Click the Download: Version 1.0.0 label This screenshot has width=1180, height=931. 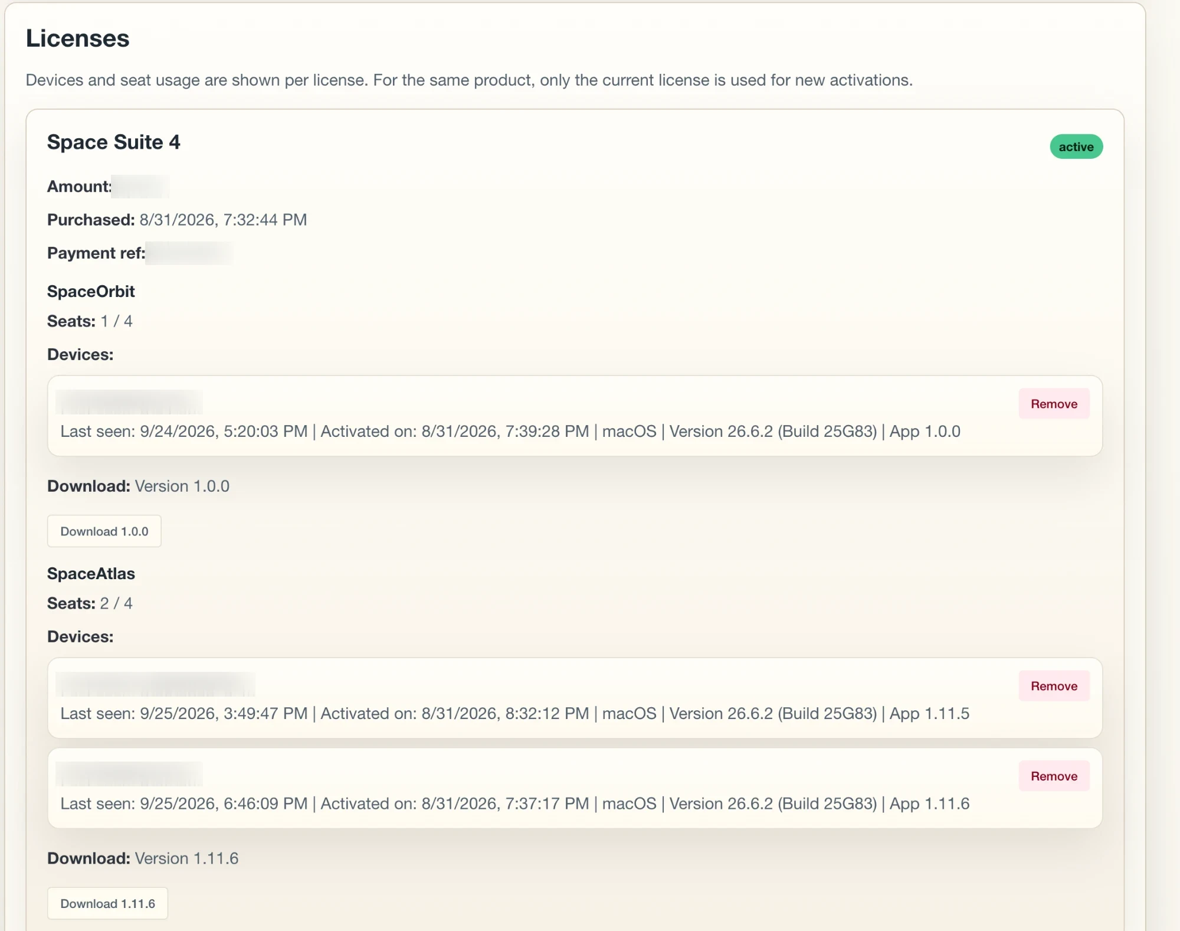[139, 486]
